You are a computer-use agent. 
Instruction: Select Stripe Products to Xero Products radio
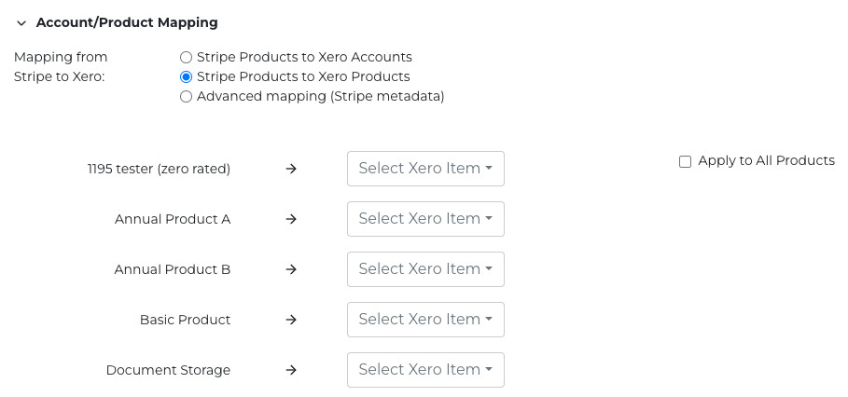(187, 77)
